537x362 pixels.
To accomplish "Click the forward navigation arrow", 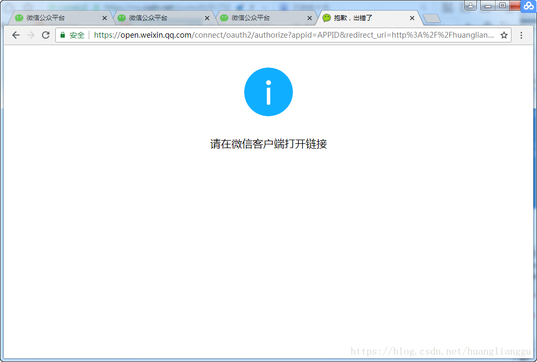I will point(31,35).
